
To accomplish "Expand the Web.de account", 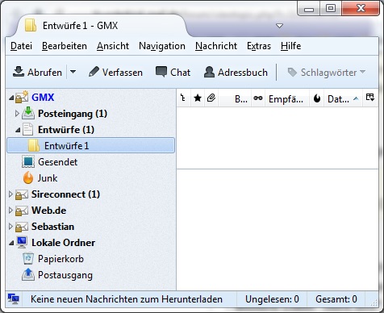I will pos(10,211).
